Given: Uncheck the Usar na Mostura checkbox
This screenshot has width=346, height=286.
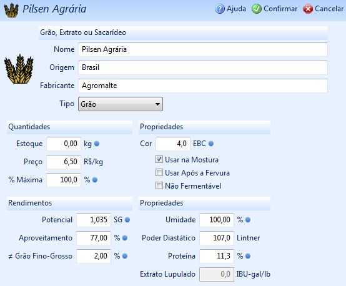Looking at the screenshot, I should coord(159,159).
